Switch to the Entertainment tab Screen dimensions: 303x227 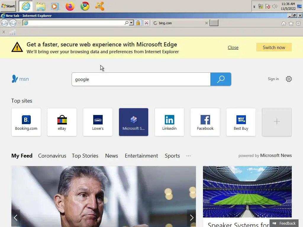tap(141, 155)
